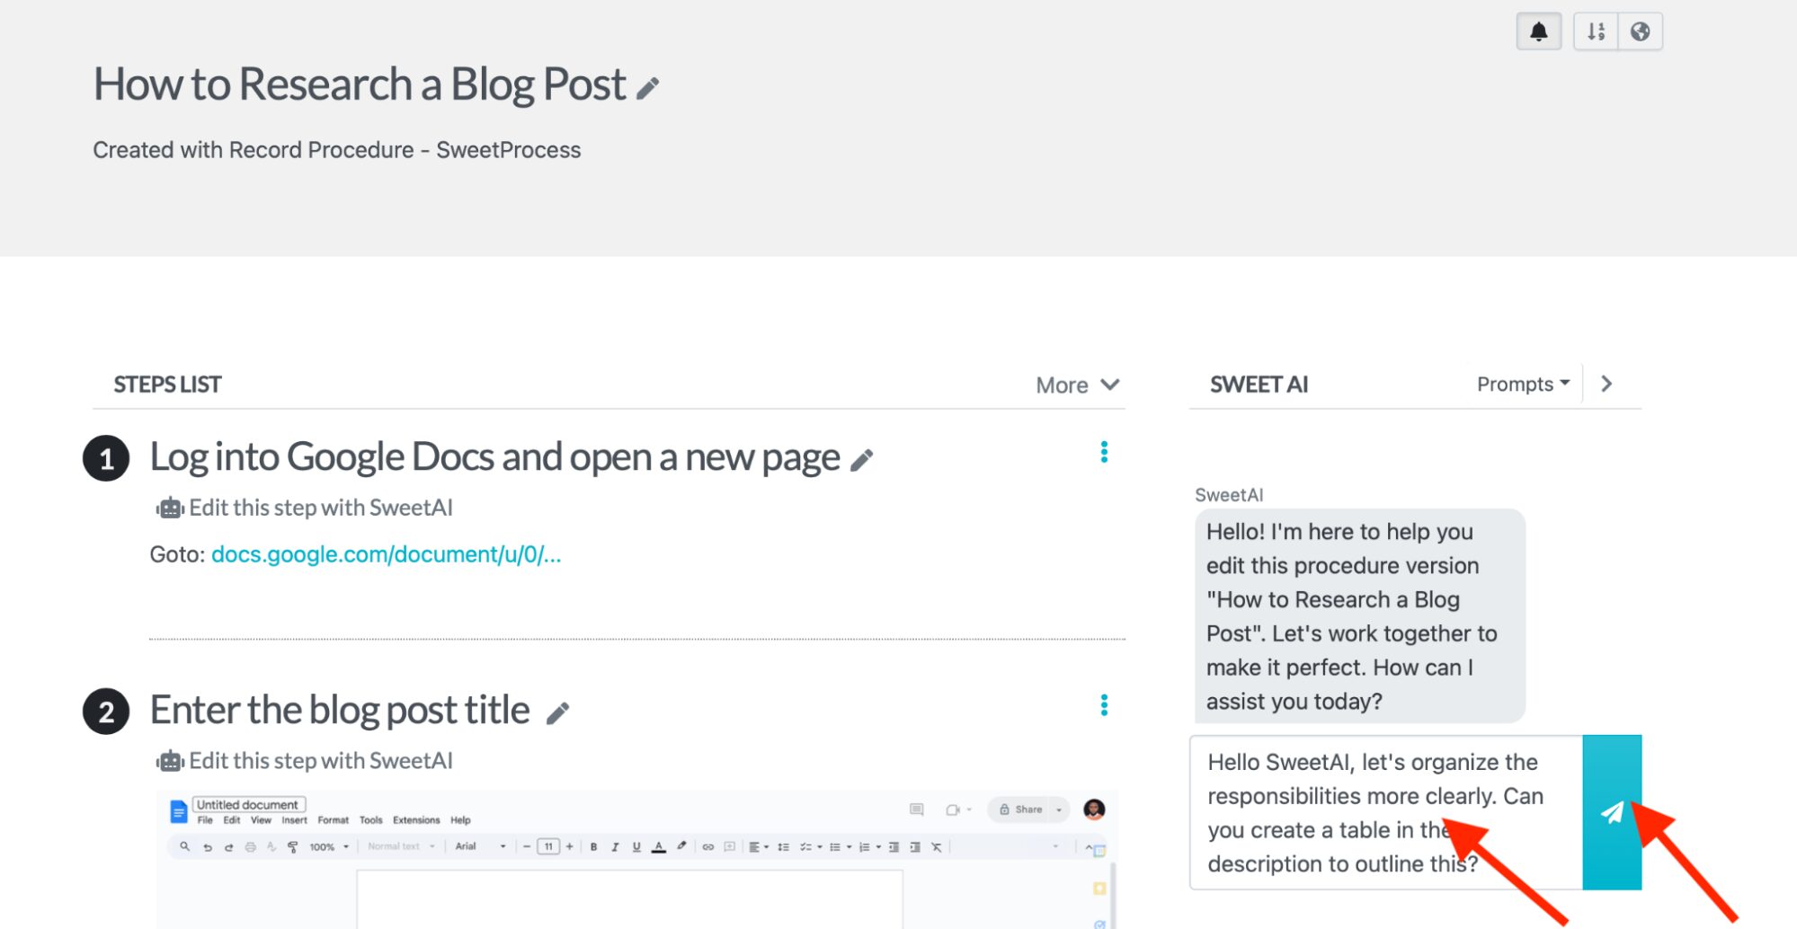The image size is (1797, 929).
Task: Click the SweetAI message input box
Action: 1386,812
